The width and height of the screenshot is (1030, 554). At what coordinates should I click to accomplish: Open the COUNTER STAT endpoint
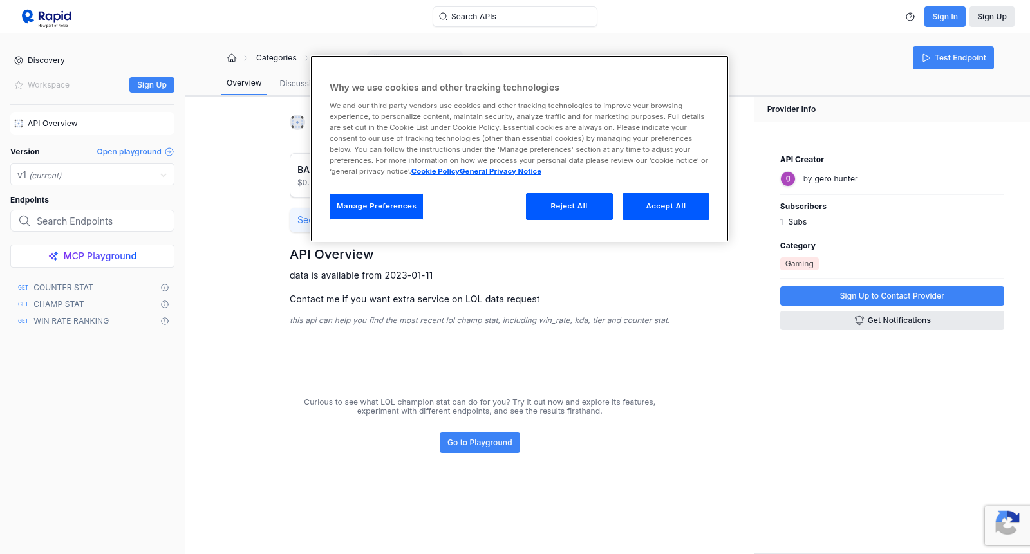click(63, 288)
